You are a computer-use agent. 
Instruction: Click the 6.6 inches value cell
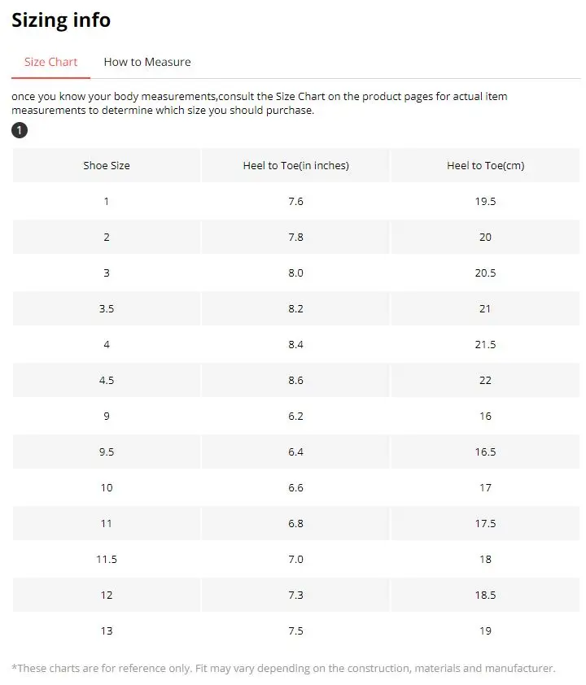[295, 487]
